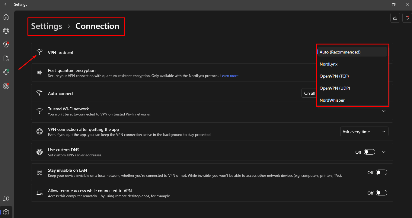Open the globe servers icon in sidebar
Image resolution: width=412 pixels, height=218 pixels.
(6, 31)
